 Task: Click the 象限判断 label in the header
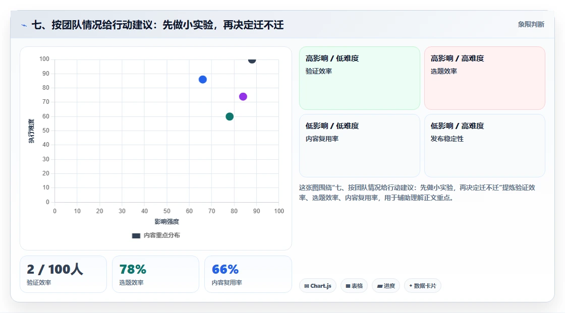click(531, 25)
